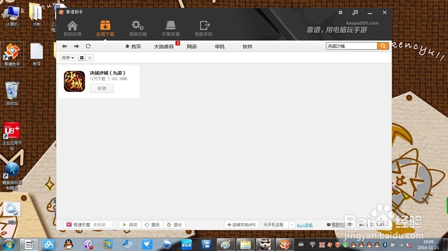Screen dimensions: 448x251
Task: Click the 靠谱助手 taskbar icon
Action: pos(284,244)
